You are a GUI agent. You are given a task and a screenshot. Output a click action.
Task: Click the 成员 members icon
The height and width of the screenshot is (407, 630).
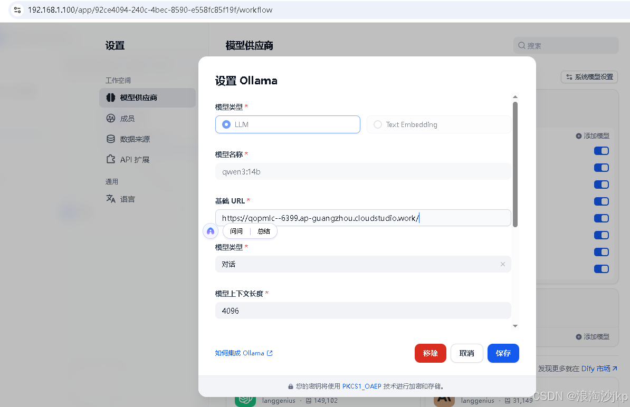click(x=110, y=118)
